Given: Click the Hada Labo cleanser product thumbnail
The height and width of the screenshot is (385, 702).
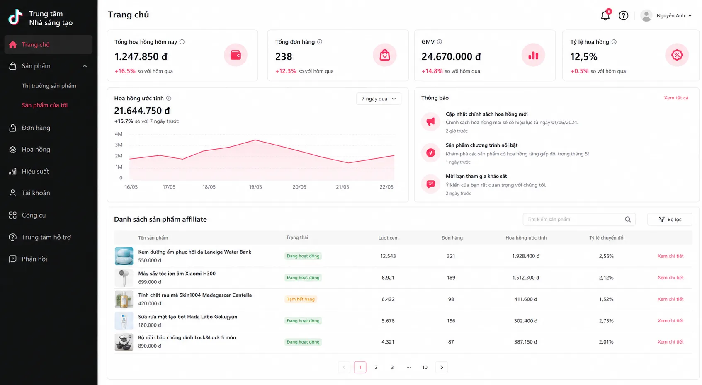Looking at the screenshot, I should 124,321.
